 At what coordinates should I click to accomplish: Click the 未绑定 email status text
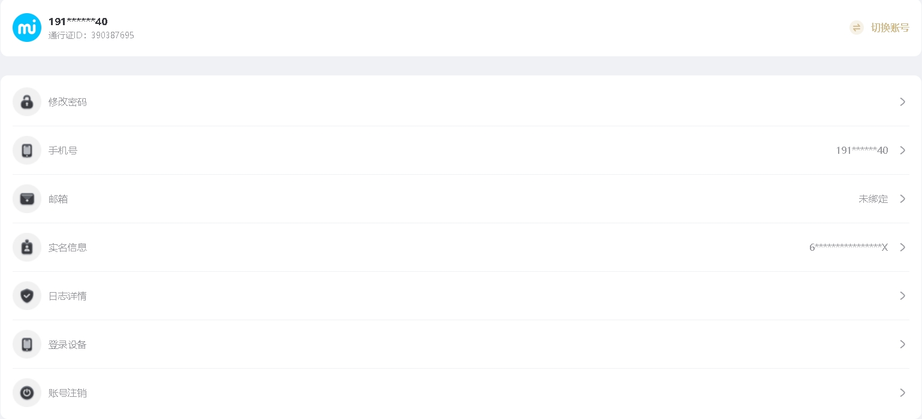click(x=873, y=199)
